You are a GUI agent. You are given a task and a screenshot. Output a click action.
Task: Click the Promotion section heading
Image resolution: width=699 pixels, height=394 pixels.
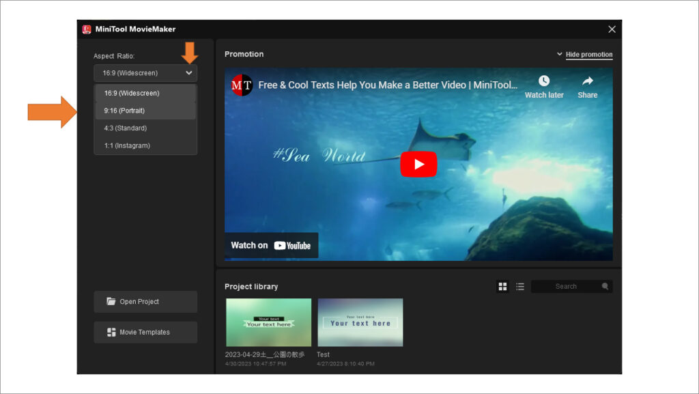pyautogui.click(x=244, y=54)
